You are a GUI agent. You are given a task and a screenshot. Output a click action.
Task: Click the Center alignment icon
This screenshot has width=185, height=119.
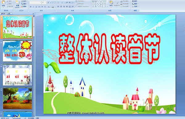[x=61, y=6]
